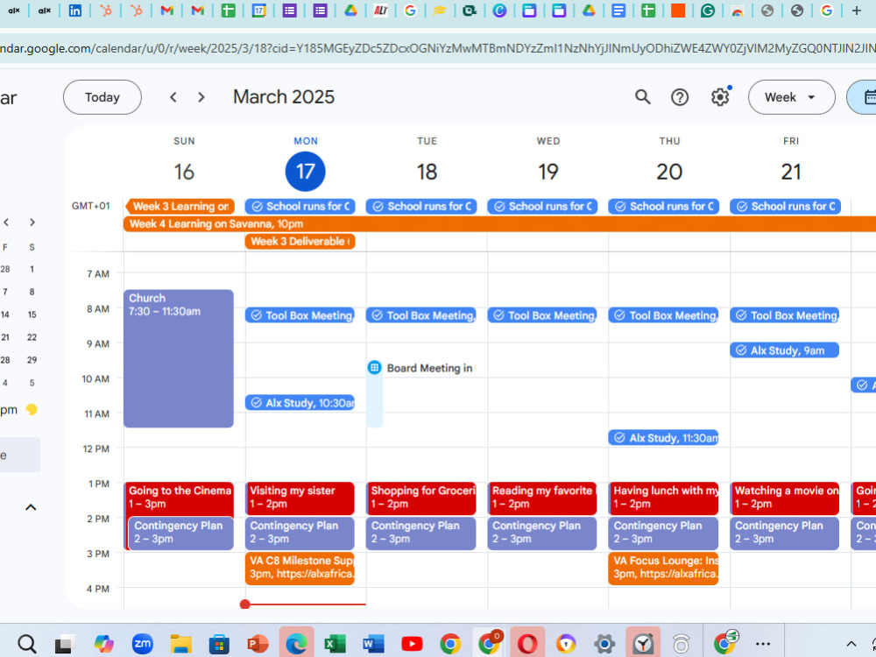The image size is (876, 657).
Task: Open VA Focus Lounge event on Thursday
Action: (664, 569)
